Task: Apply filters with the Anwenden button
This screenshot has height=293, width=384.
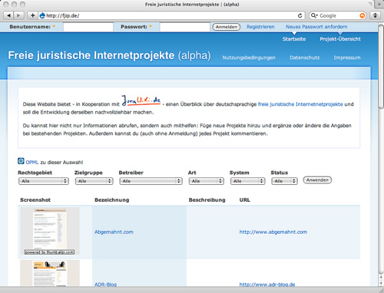Action: [317, 180]
